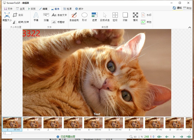Add a Caption (字幕) overlay
This screenshot has width=194, height=140.
[36, 16]
